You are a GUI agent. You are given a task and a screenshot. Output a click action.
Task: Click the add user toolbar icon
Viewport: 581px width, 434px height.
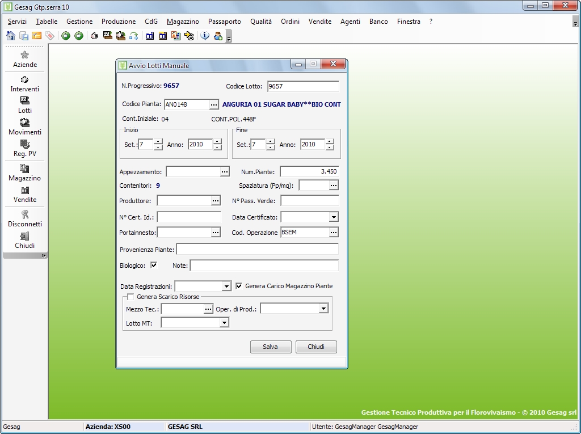(x=218, y=36)
